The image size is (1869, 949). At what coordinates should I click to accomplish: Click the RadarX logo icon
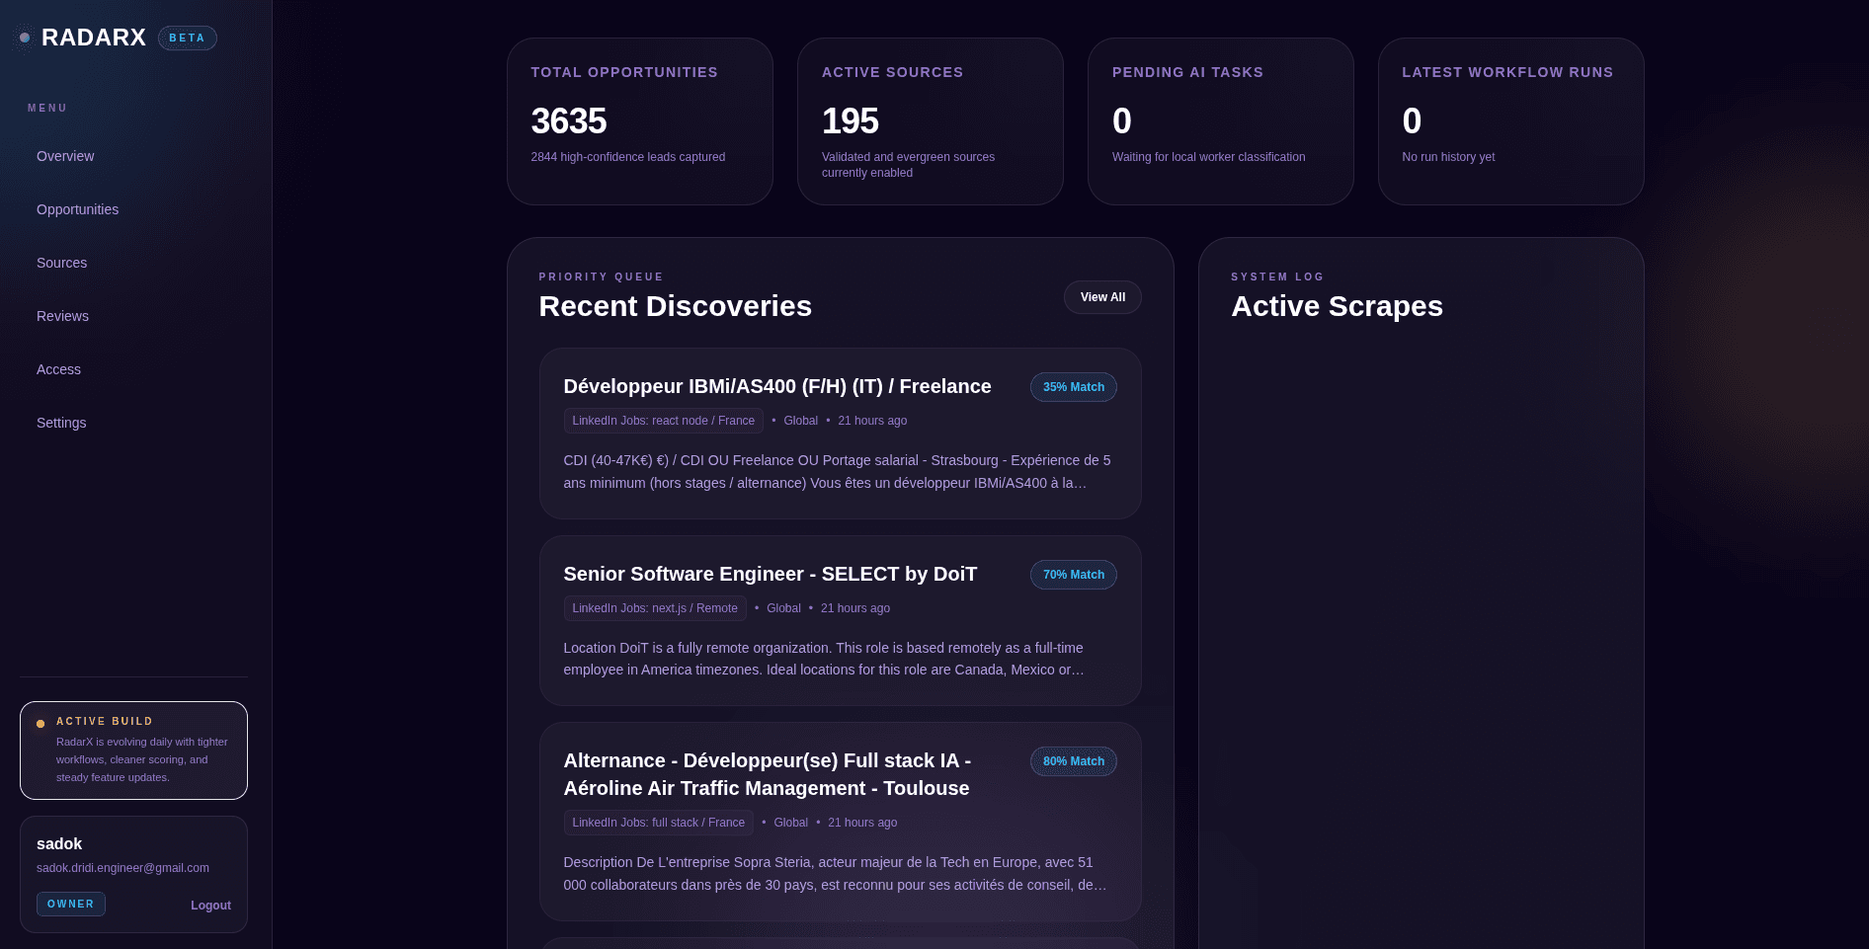[x=24, y=37]
